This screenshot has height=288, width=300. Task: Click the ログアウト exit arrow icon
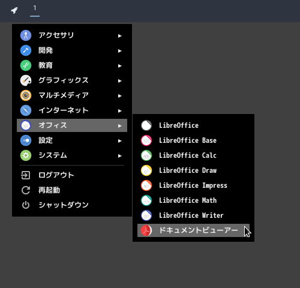click(26, 175)
